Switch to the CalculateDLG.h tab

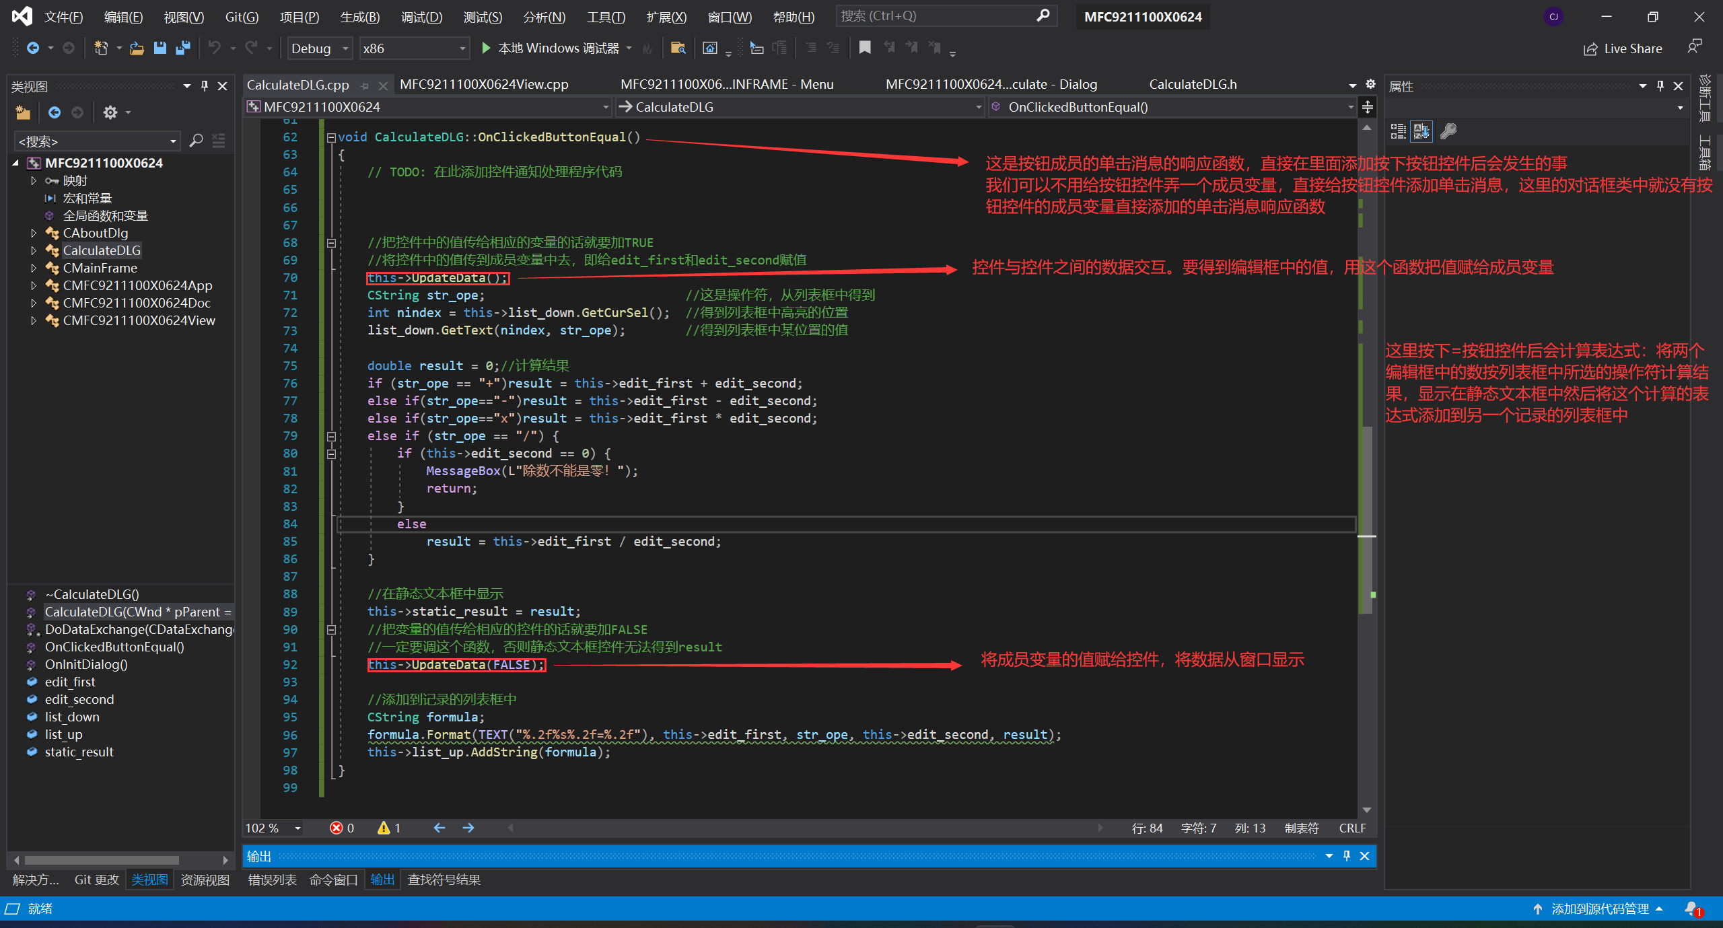coord(1192,84)
